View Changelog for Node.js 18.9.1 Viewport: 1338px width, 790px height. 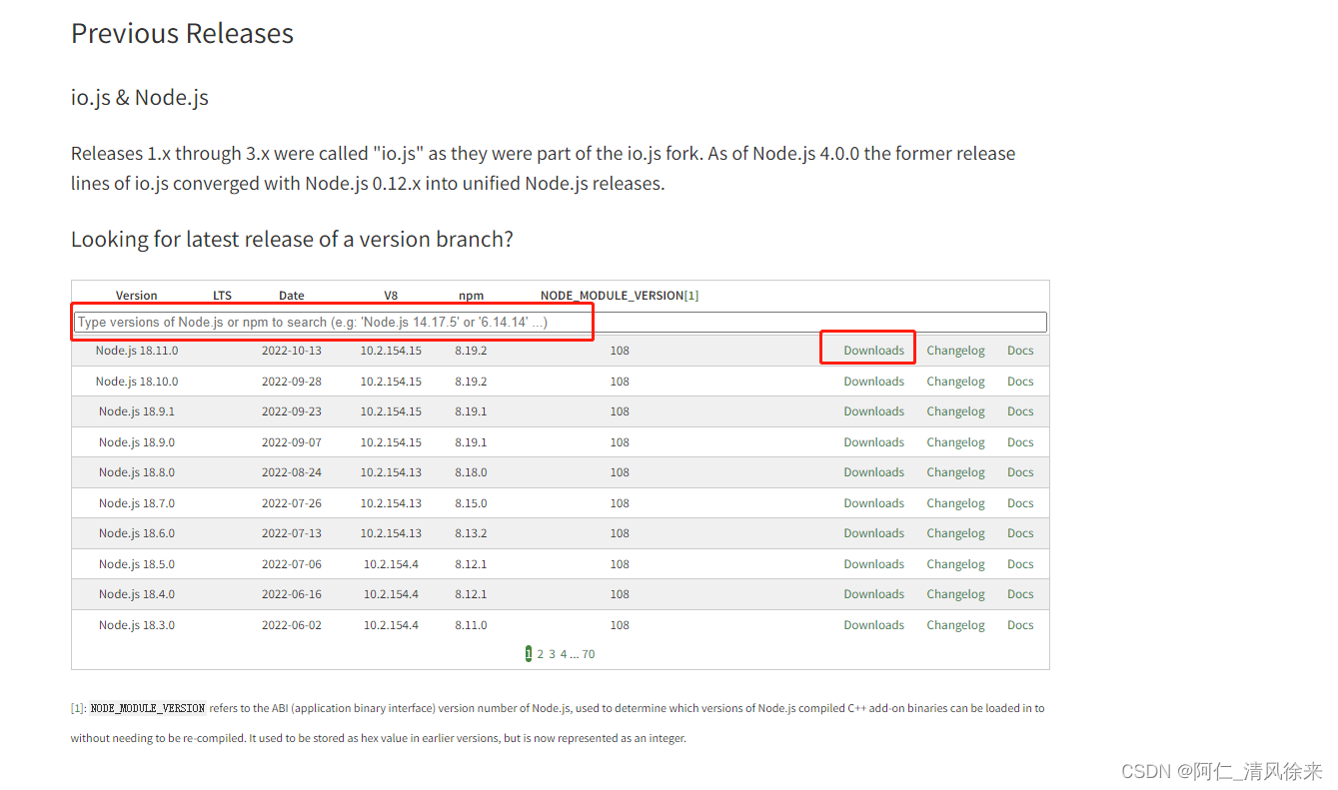(x=955, y=411)
